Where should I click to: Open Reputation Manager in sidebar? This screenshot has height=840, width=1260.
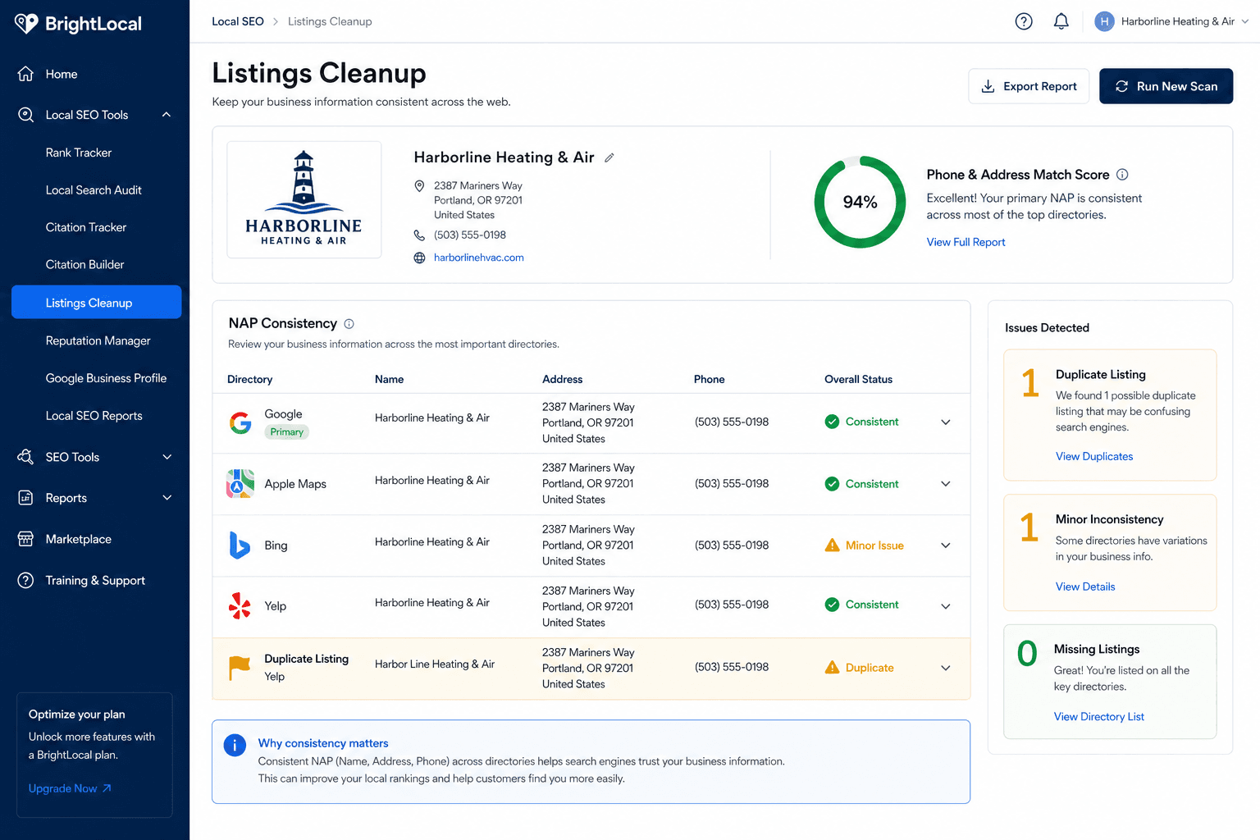tap(98, 340)
